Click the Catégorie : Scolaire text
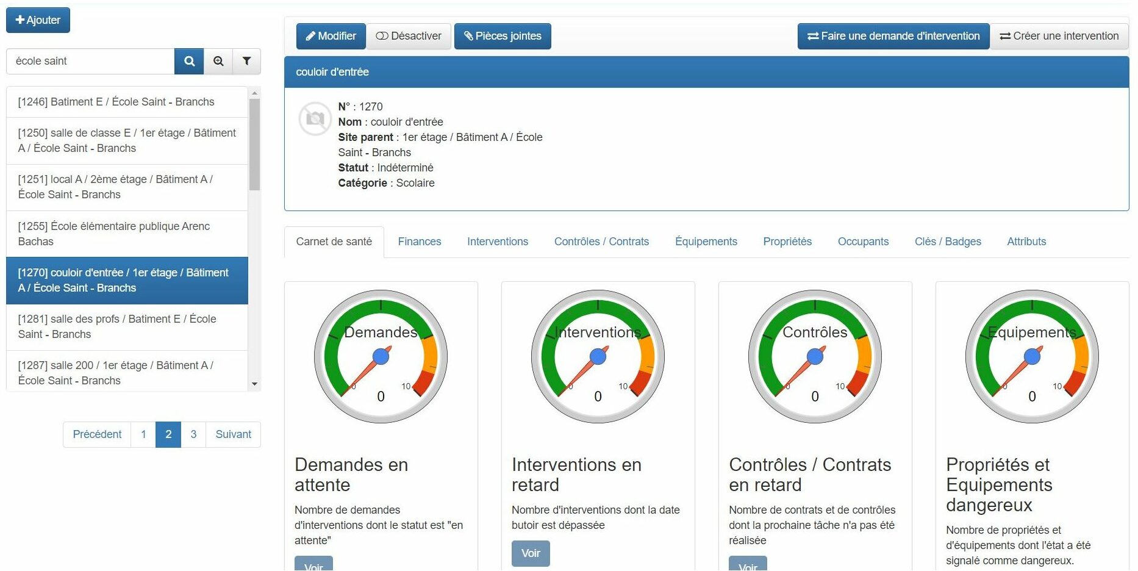Screen dimensions: 1138x571 (386, 183)
